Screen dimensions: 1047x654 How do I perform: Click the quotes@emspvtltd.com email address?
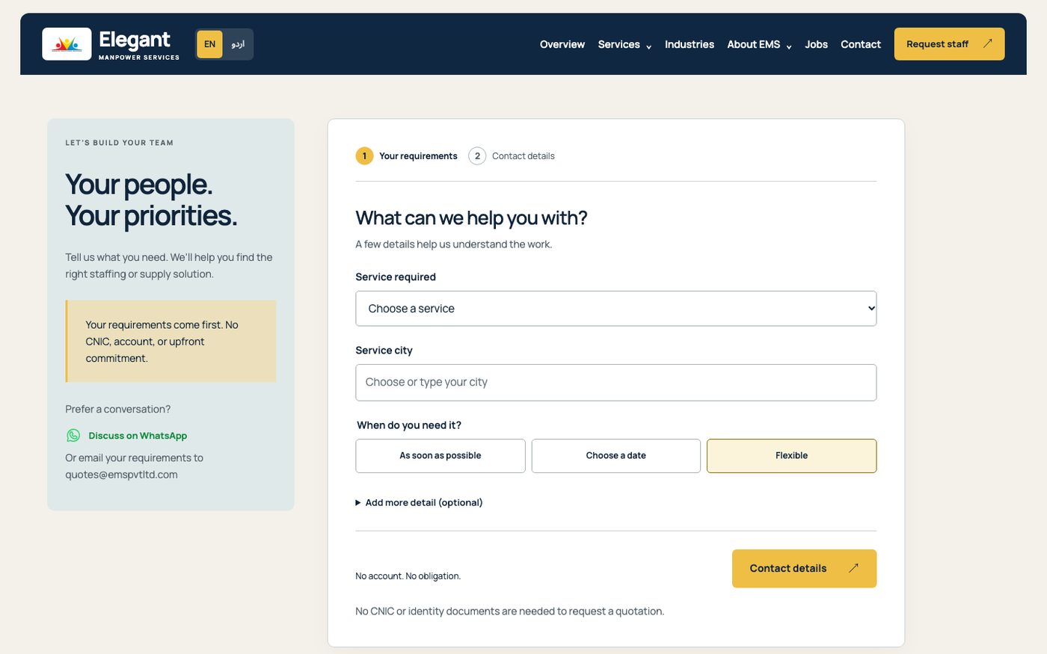point(121,475)
